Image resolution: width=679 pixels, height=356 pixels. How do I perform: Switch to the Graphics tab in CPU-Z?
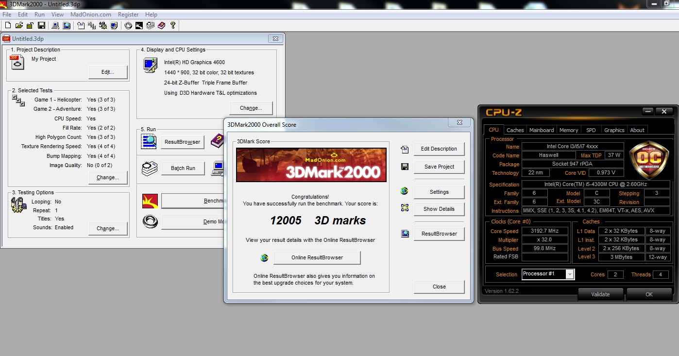pos(614,130)
